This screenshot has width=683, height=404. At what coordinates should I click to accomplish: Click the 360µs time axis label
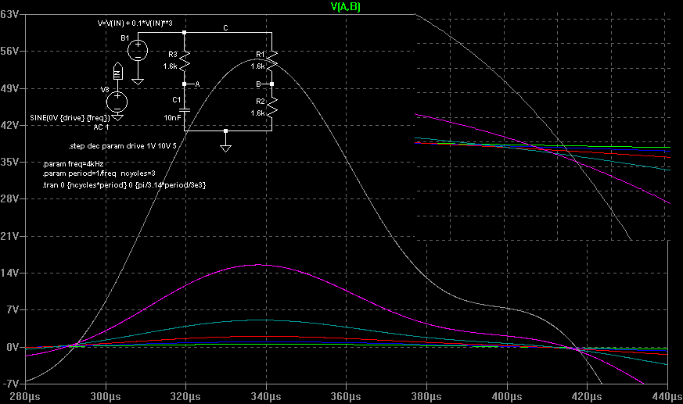pyautogui.click(x=347, y=397)
